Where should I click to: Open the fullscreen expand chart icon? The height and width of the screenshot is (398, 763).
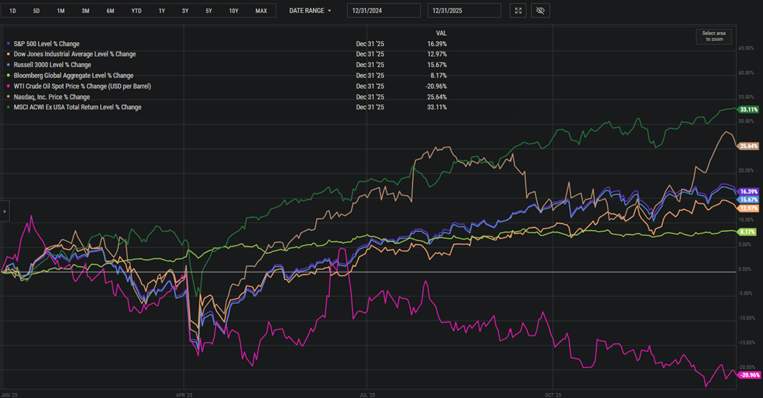(x=518, y=10)
